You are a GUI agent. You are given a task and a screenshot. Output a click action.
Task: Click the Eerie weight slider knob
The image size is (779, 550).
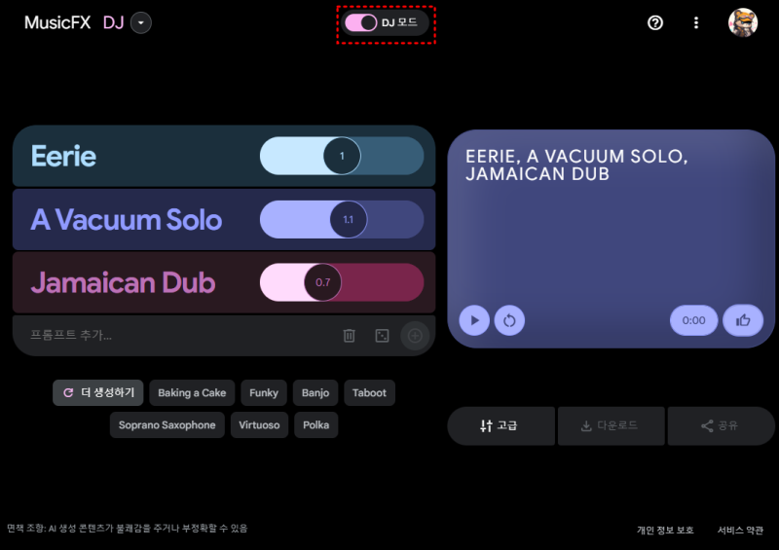point(342,156)
